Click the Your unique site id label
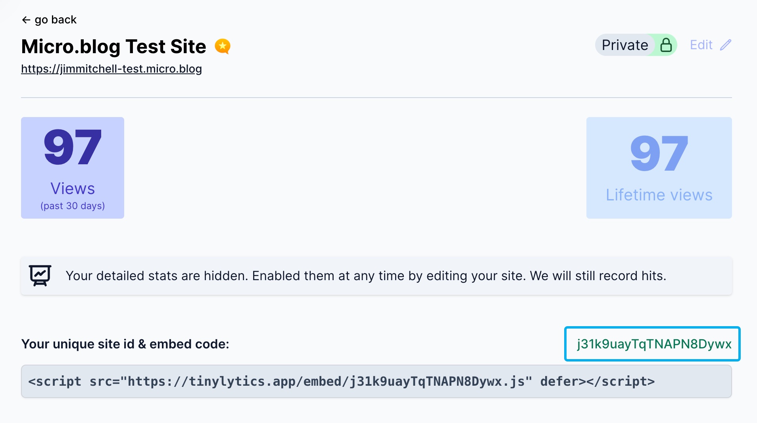This screenshot has height=423, width=757. [x=125, y=344]
